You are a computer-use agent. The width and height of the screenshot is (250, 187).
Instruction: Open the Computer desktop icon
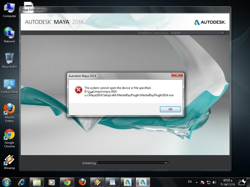(x=9, y=10)
